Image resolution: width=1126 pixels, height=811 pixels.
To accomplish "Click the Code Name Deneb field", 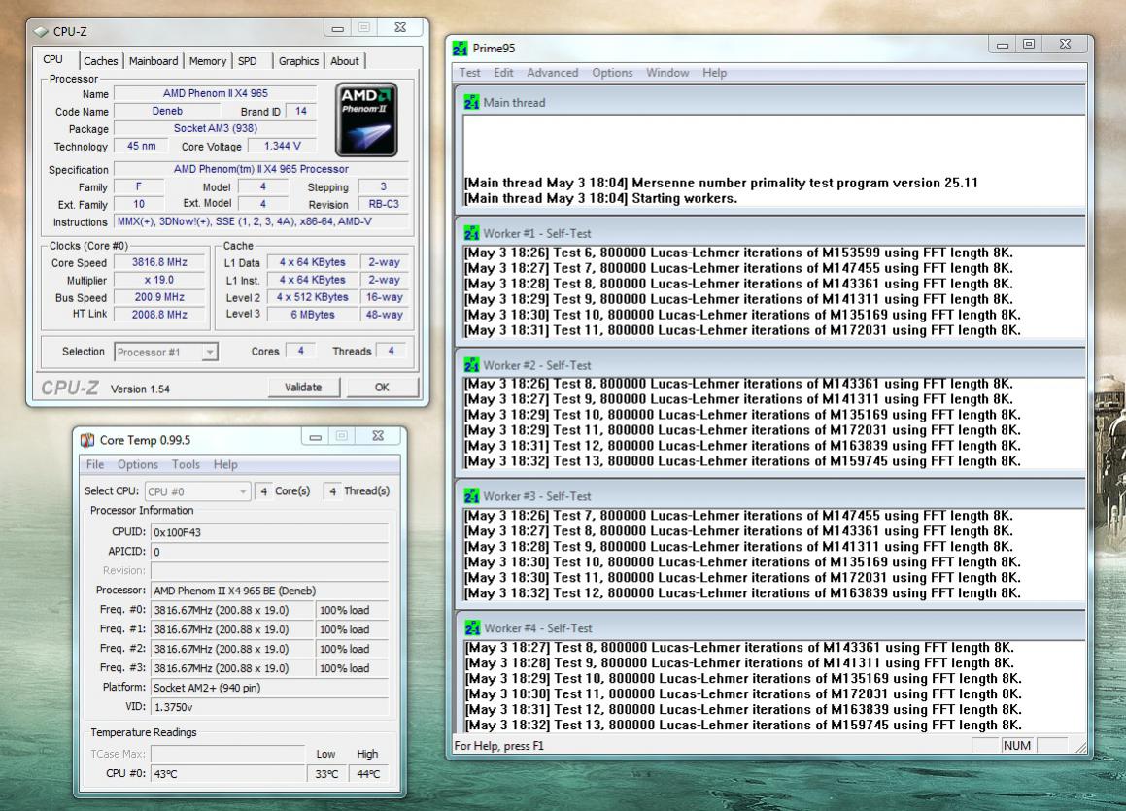I will point(167,112).
